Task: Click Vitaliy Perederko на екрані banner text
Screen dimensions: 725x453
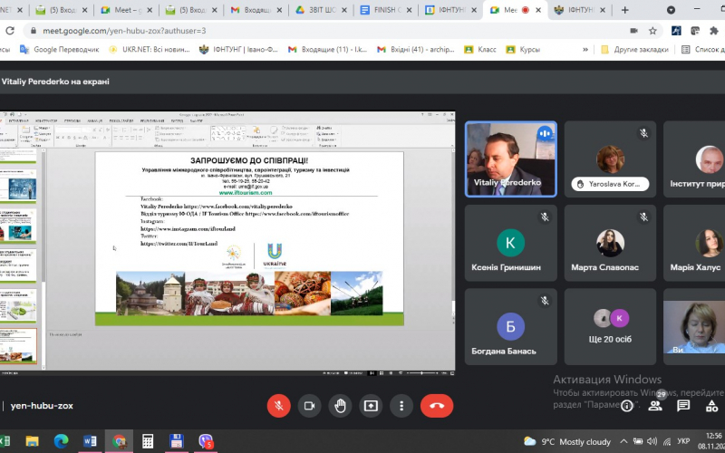Action: [55, 82]
